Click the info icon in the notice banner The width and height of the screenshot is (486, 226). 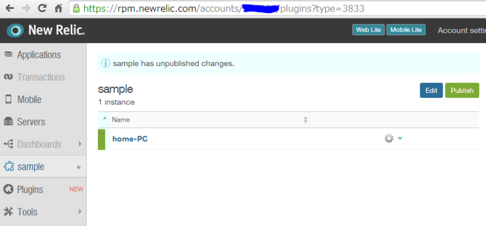(106, 64)
